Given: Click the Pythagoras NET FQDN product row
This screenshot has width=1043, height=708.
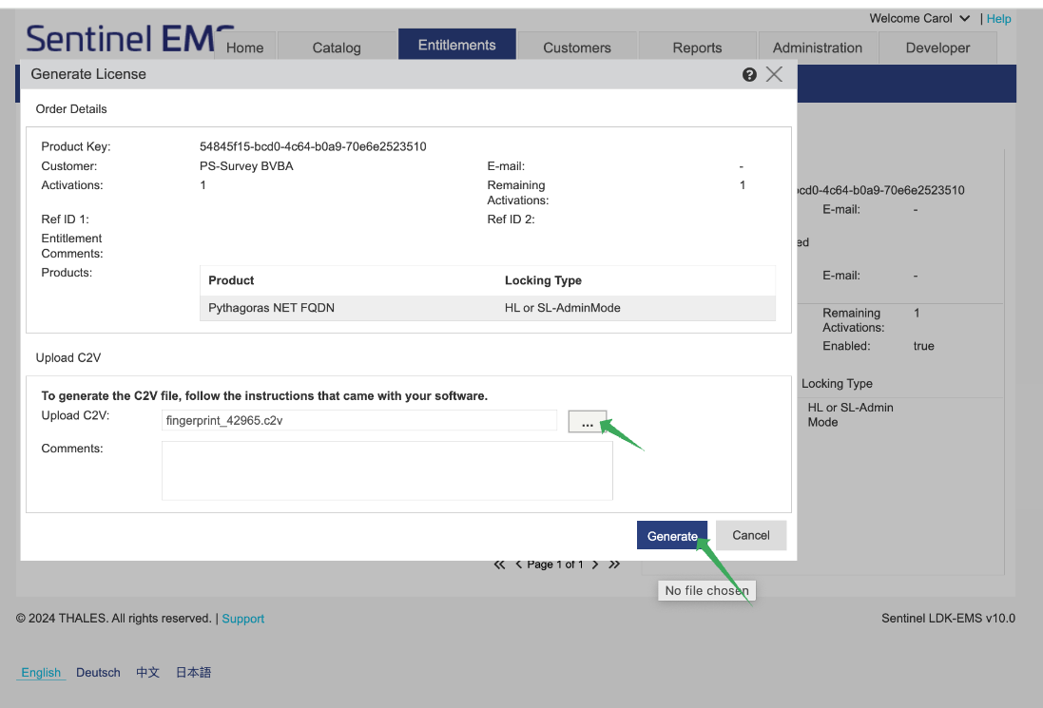Looking at the screenshot, I should 488,308.
